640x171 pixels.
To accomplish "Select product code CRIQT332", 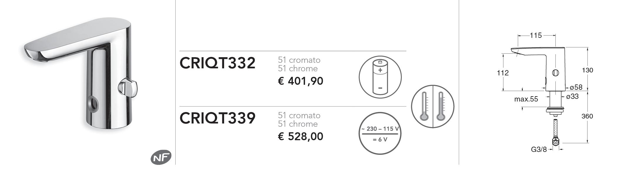I will point(217,63).
